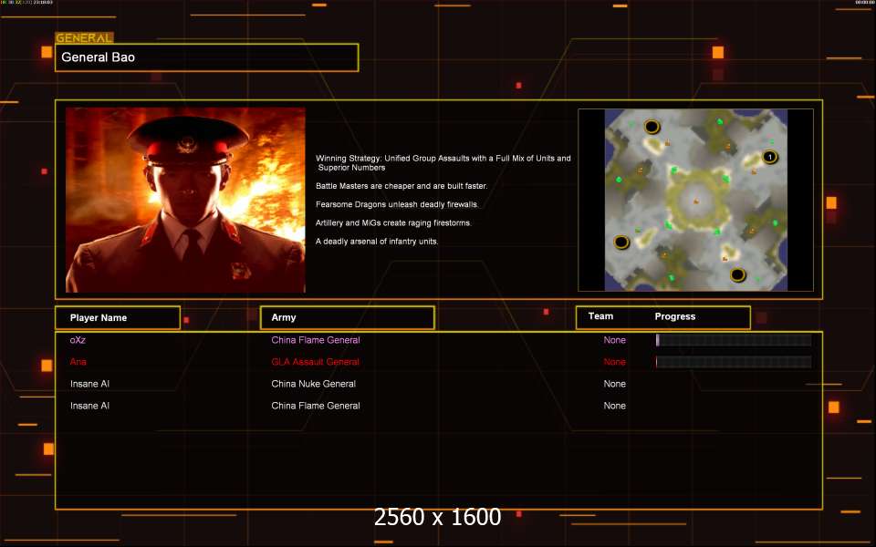Click the General Bao portrait image
Screen dimensions: 876x547
(x=185, y=200)
